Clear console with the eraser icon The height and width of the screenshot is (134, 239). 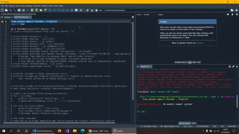[233, 67]
